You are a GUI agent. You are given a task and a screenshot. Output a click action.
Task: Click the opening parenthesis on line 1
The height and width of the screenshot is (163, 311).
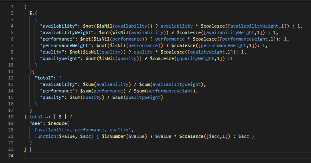coord(25,7)
